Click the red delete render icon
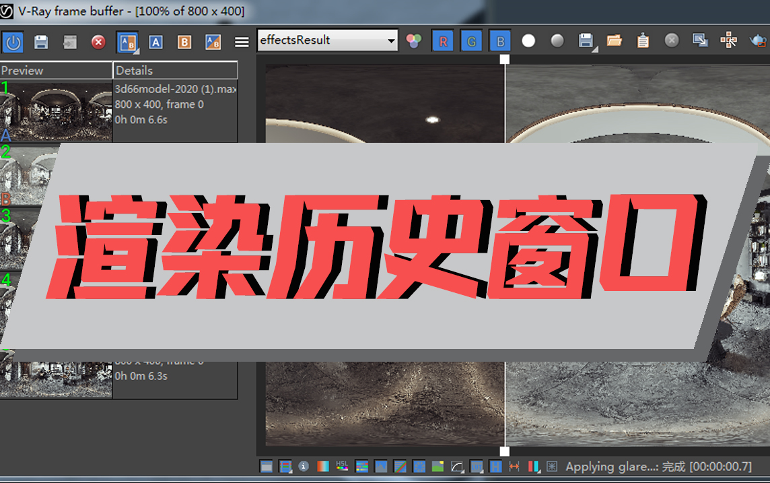Image resolution: width=770 pixels, height=483 pixels. 98,42
